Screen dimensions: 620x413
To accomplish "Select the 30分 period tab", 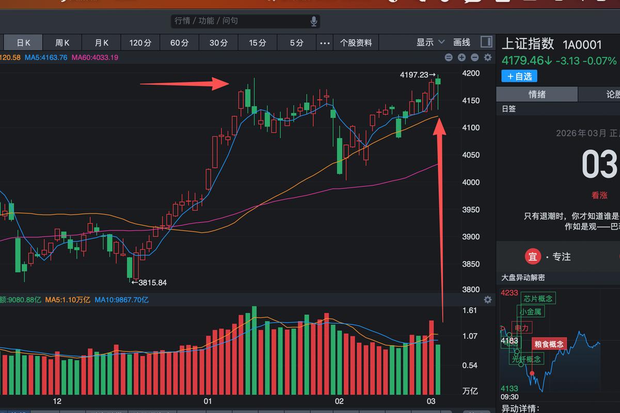I will click(x=218, y=43).
